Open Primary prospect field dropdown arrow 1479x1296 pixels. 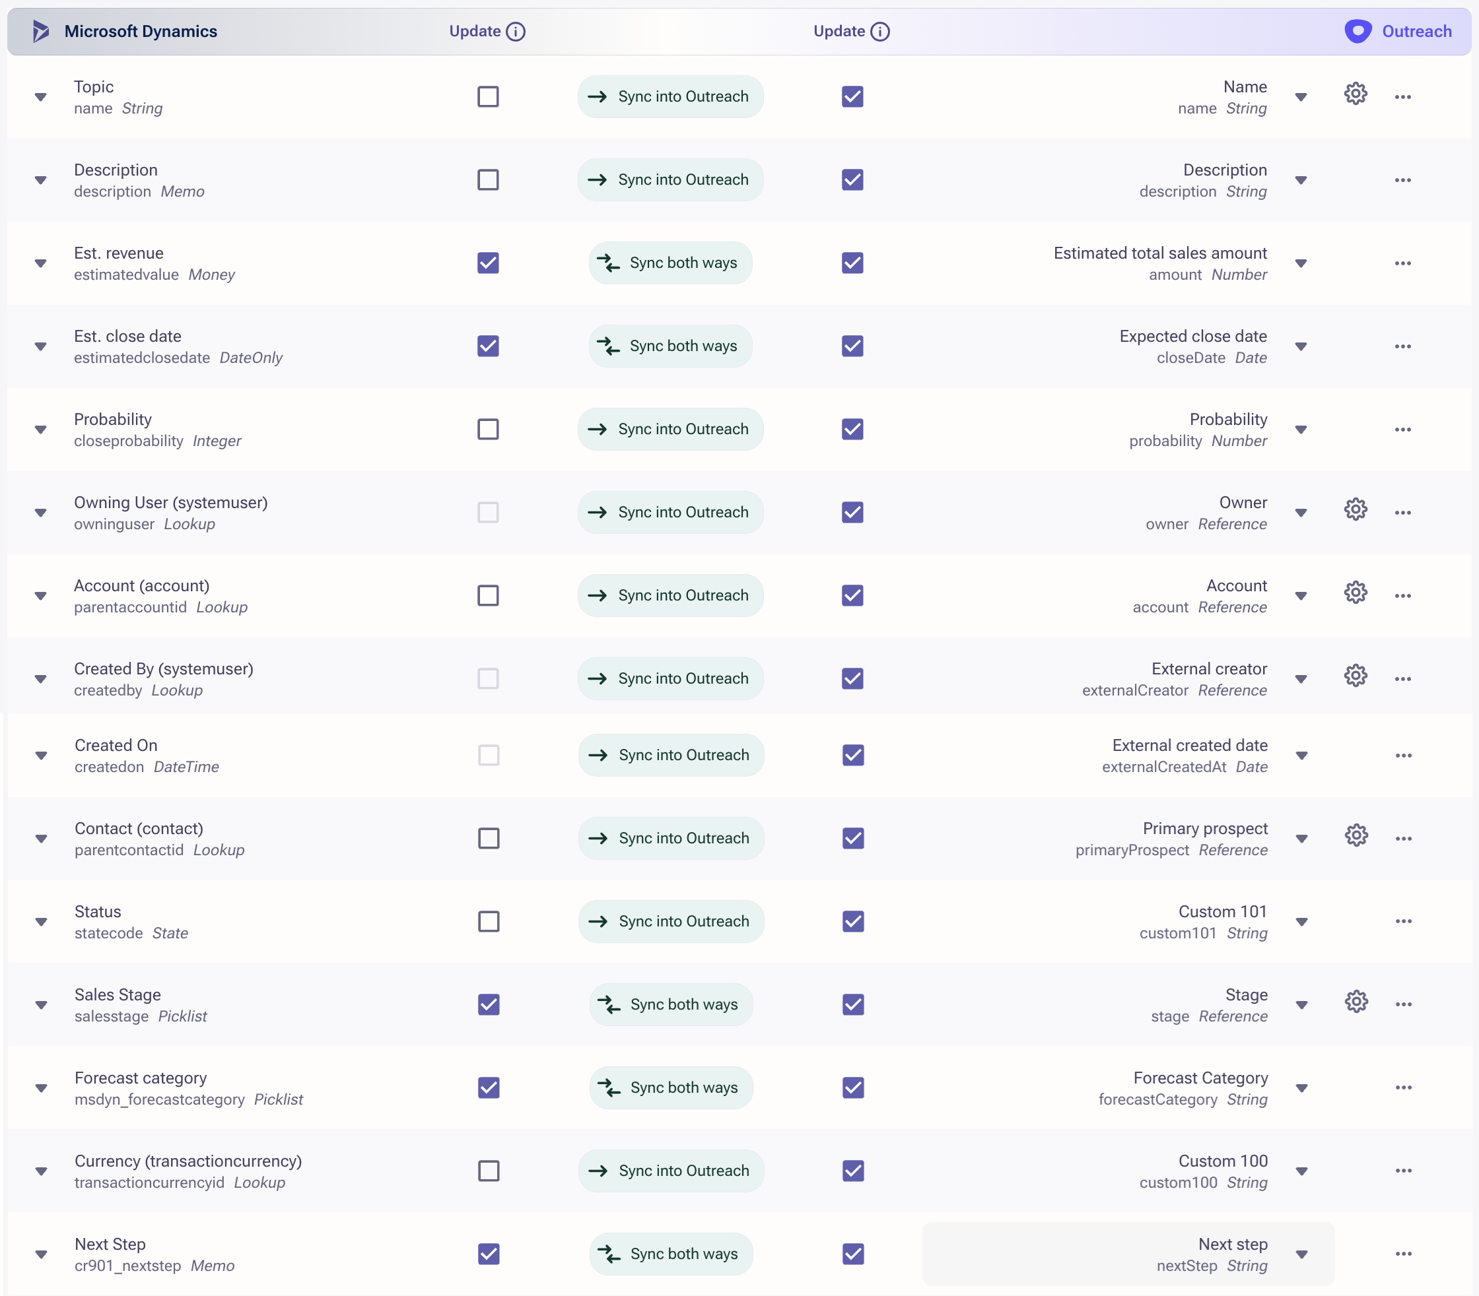(1302, 839)
